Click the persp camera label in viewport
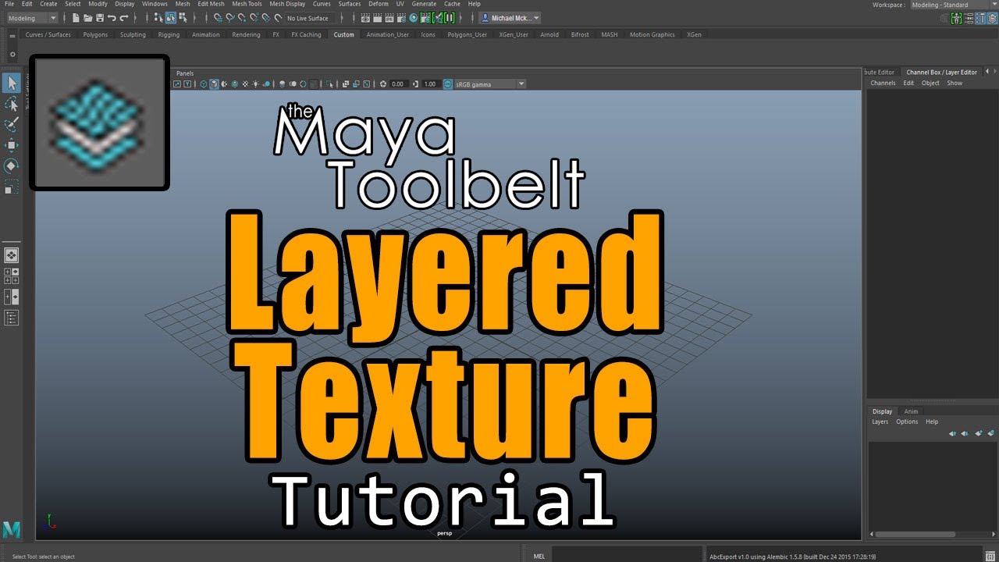The image size is (999, 562). [x=444, y=533]
